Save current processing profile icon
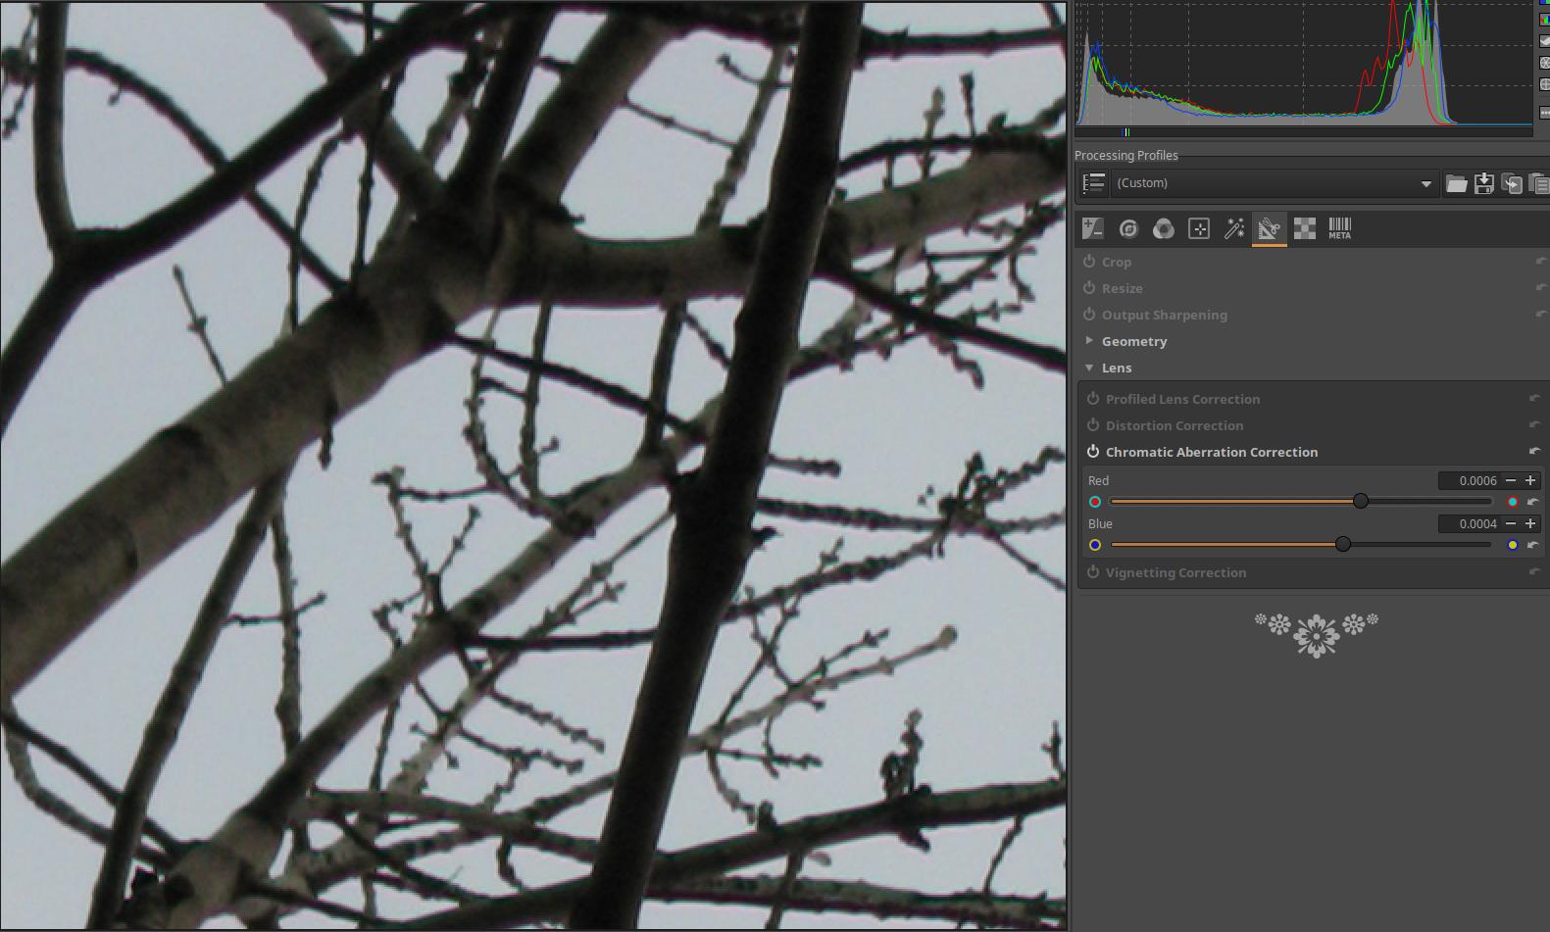The width and height of the screenshot is (1550, 932). click(x=1483, y=183)
